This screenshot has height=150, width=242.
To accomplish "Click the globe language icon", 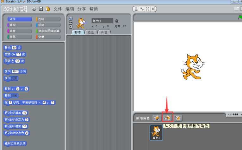I will (x=34, y=9).
